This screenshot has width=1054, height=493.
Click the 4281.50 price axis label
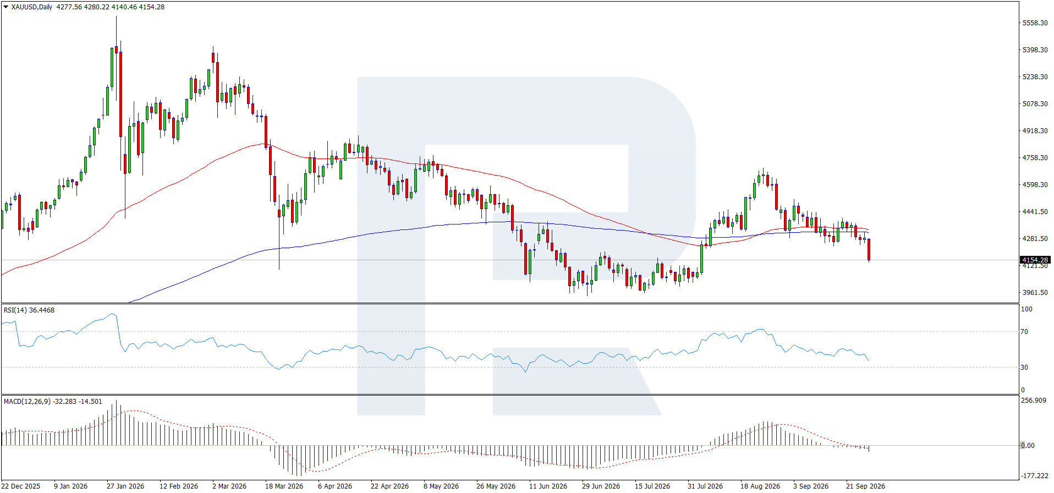click(x=1035, y=239)
